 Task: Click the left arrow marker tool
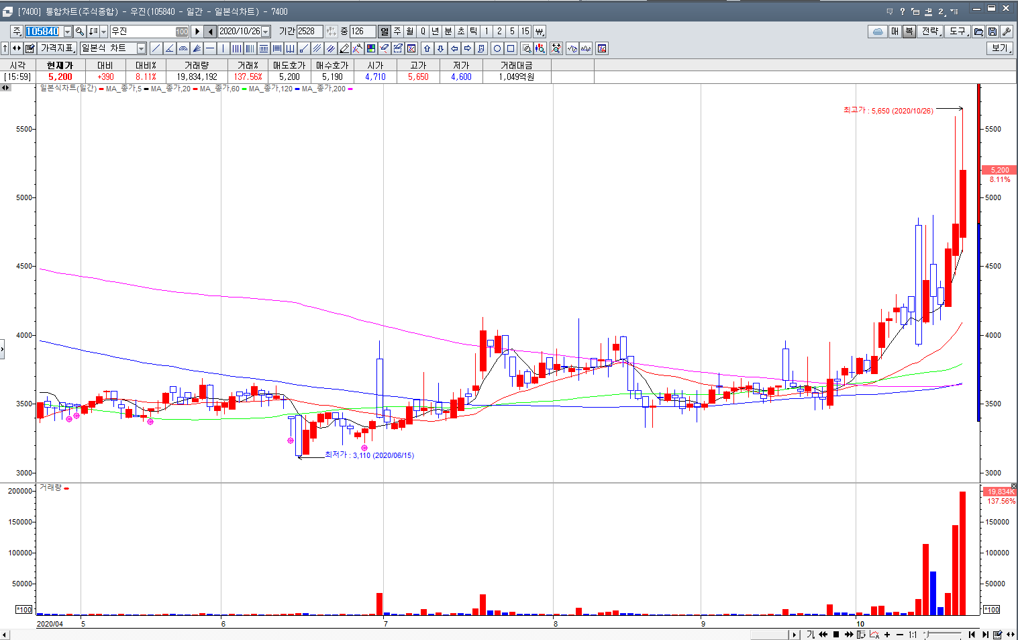pyautogui.click(x=454, y=48)
